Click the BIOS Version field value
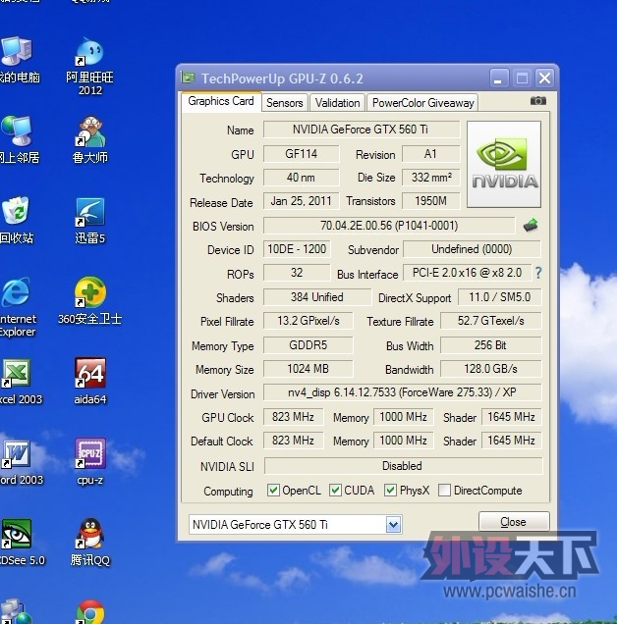The width and height of the screenshot is (617, 624). click(389, 226)
